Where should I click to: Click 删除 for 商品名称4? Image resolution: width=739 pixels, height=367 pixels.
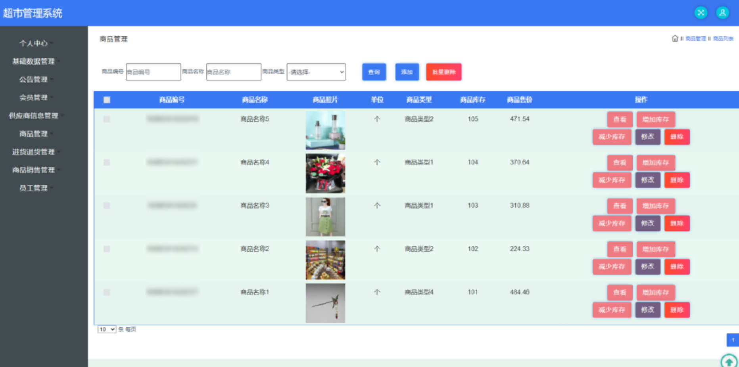(x=677, y=180)
